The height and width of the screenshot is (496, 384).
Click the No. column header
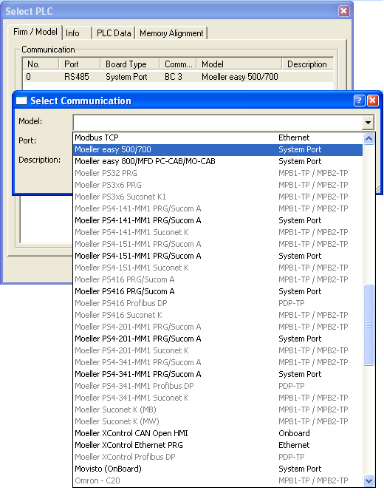[41, 64]
